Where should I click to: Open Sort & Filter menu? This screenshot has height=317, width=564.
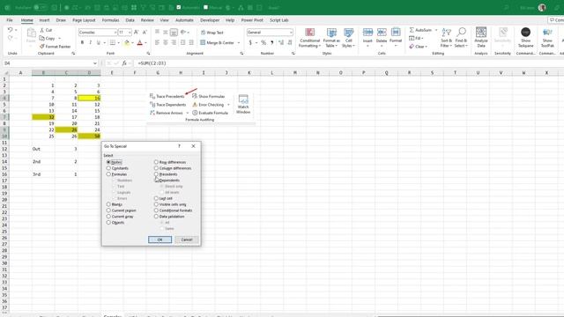(x=446, y=38)
